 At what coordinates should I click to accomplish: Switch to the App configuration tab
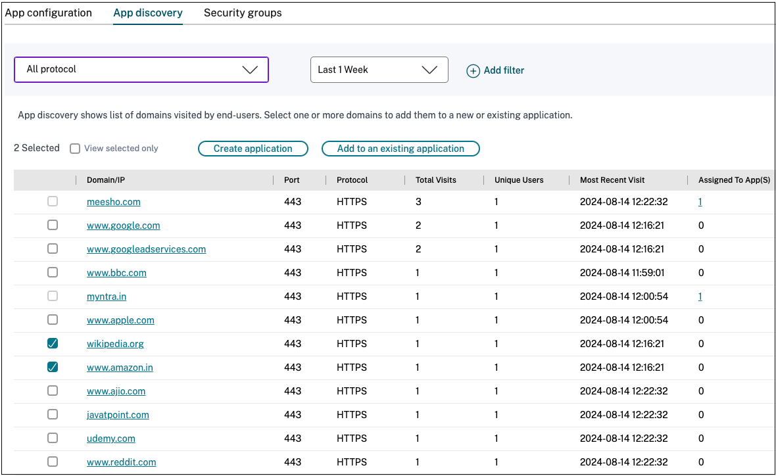click(x=49, y=13)
